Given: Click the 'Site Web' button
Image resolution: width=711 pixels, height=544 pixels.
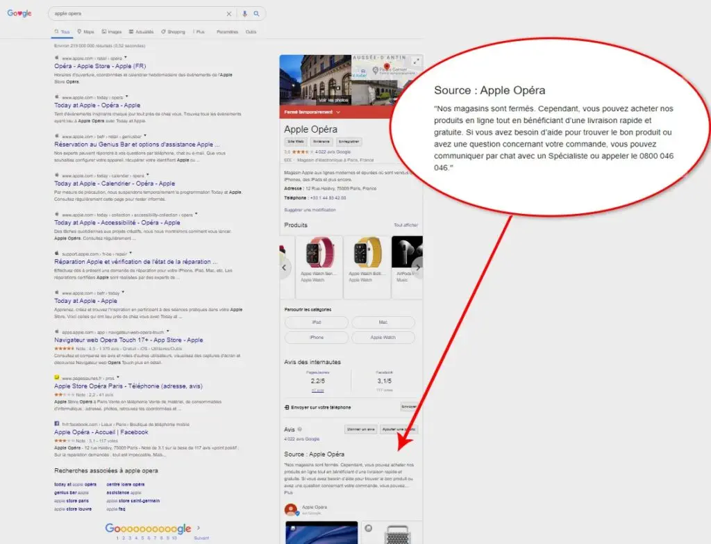Looking at the screenshot, I should 296,142.
